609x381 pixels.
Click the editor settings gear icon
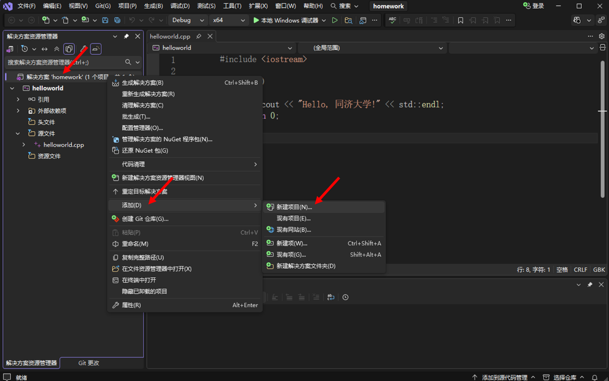coord(601,36)
